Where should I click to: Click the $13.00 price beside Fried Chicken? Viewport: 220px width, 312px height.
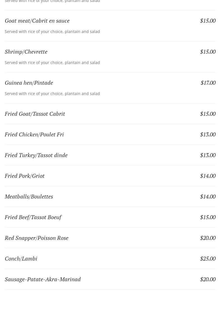point(208,134)
